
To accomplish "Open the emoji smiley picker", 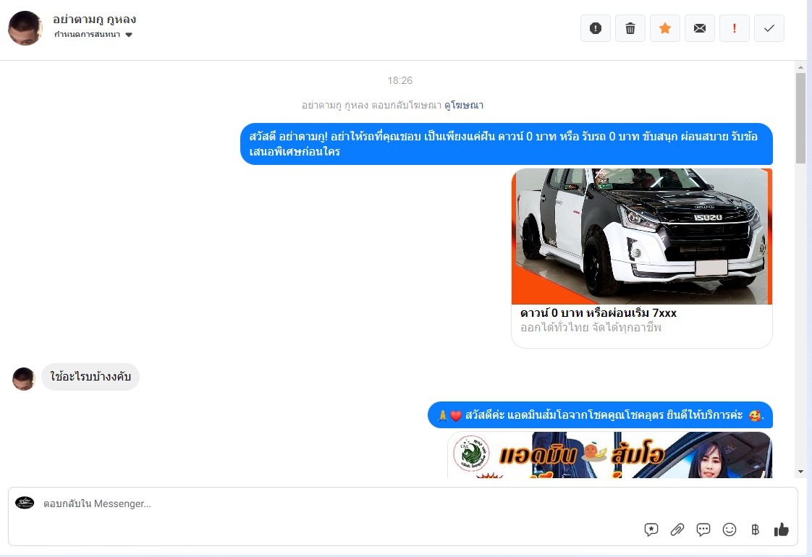I will (x=729, y=529).
